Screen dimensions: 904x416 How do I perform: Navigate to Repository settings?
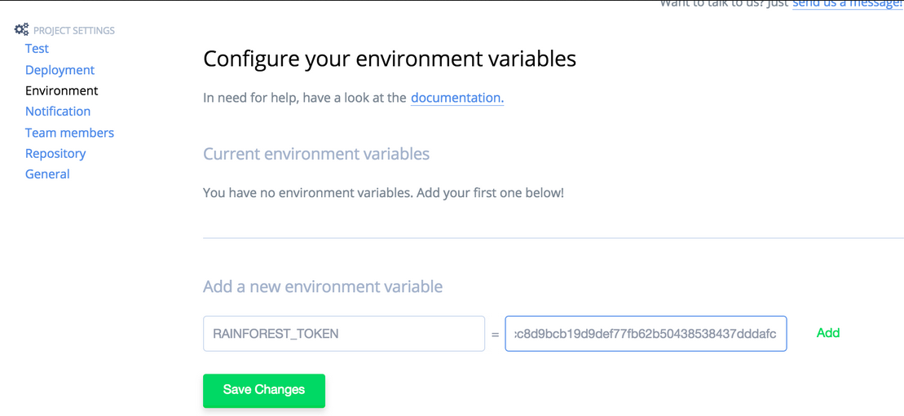55,153
